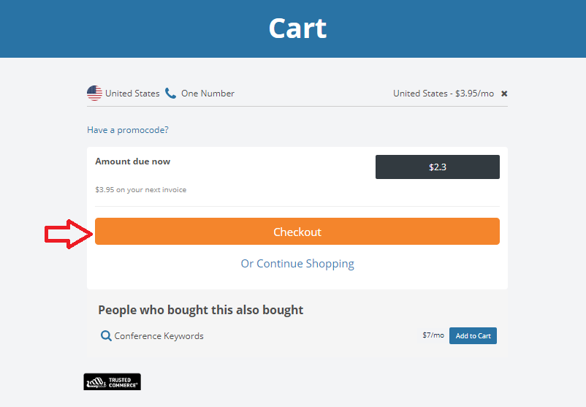
Task: Open the "Have a promocode?" link
Action: (128, 130)
